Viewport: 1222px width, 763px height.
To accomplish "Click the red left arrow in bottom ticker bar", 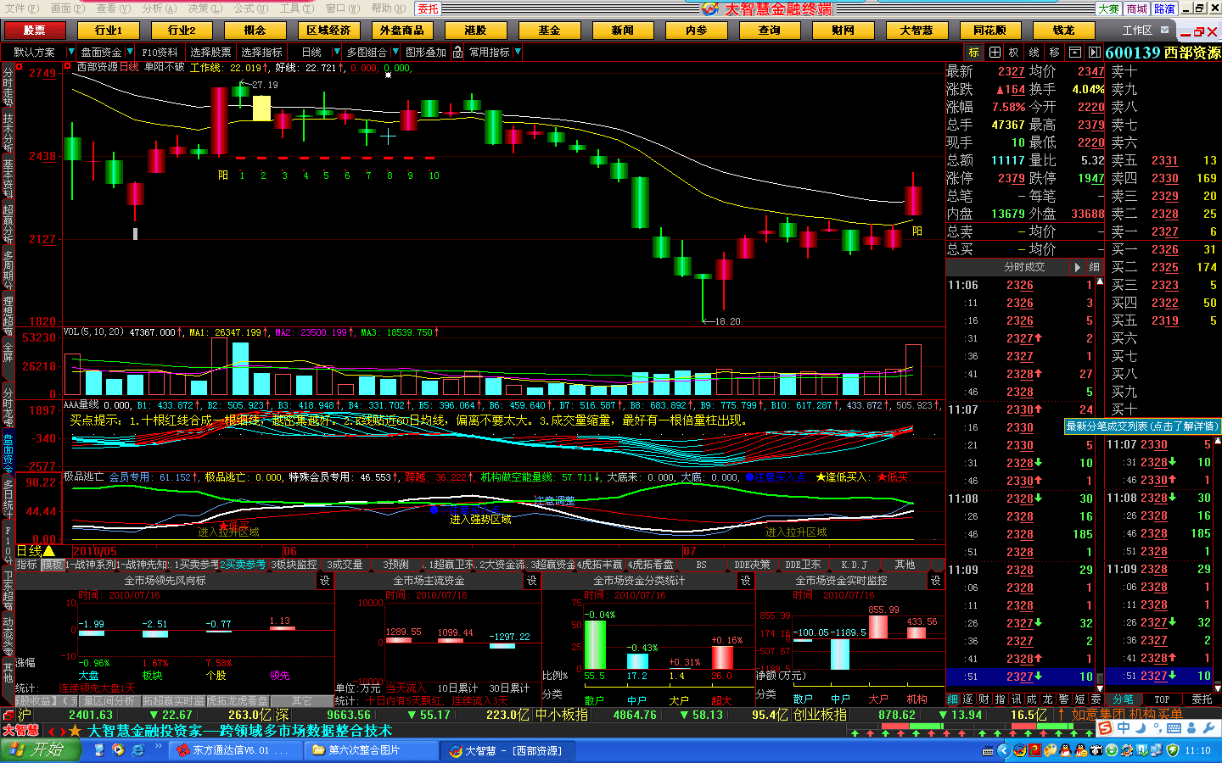I will click(52, 731).
